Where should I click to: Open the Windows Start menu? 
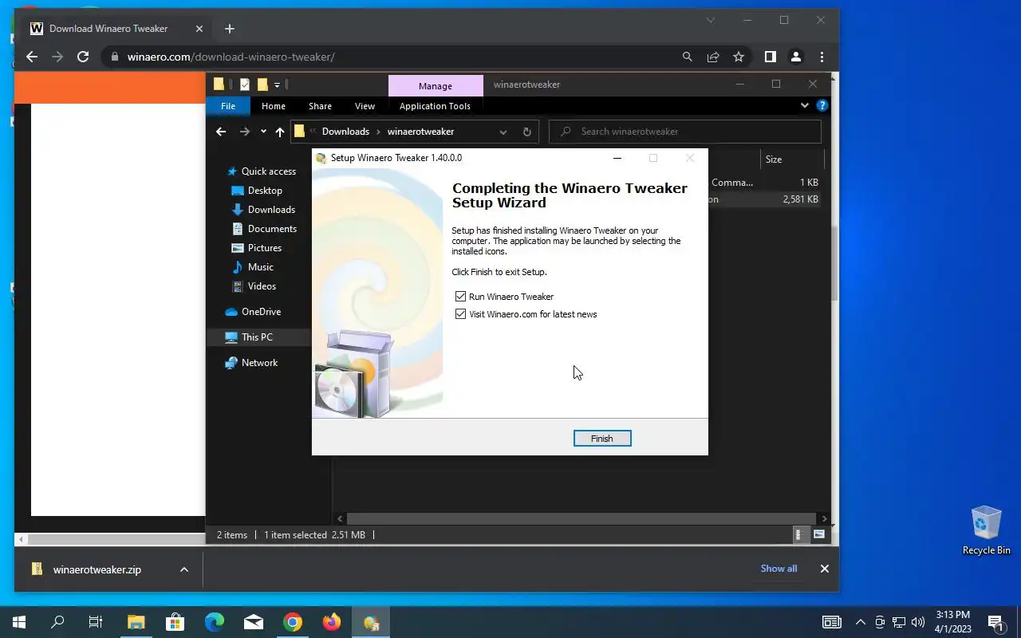(x=19, y=622)
